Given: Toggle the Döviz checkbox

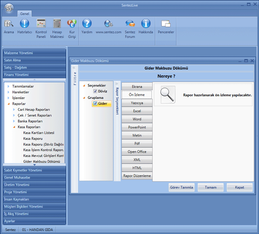Looking at the screenshot, I should point(95,91).
